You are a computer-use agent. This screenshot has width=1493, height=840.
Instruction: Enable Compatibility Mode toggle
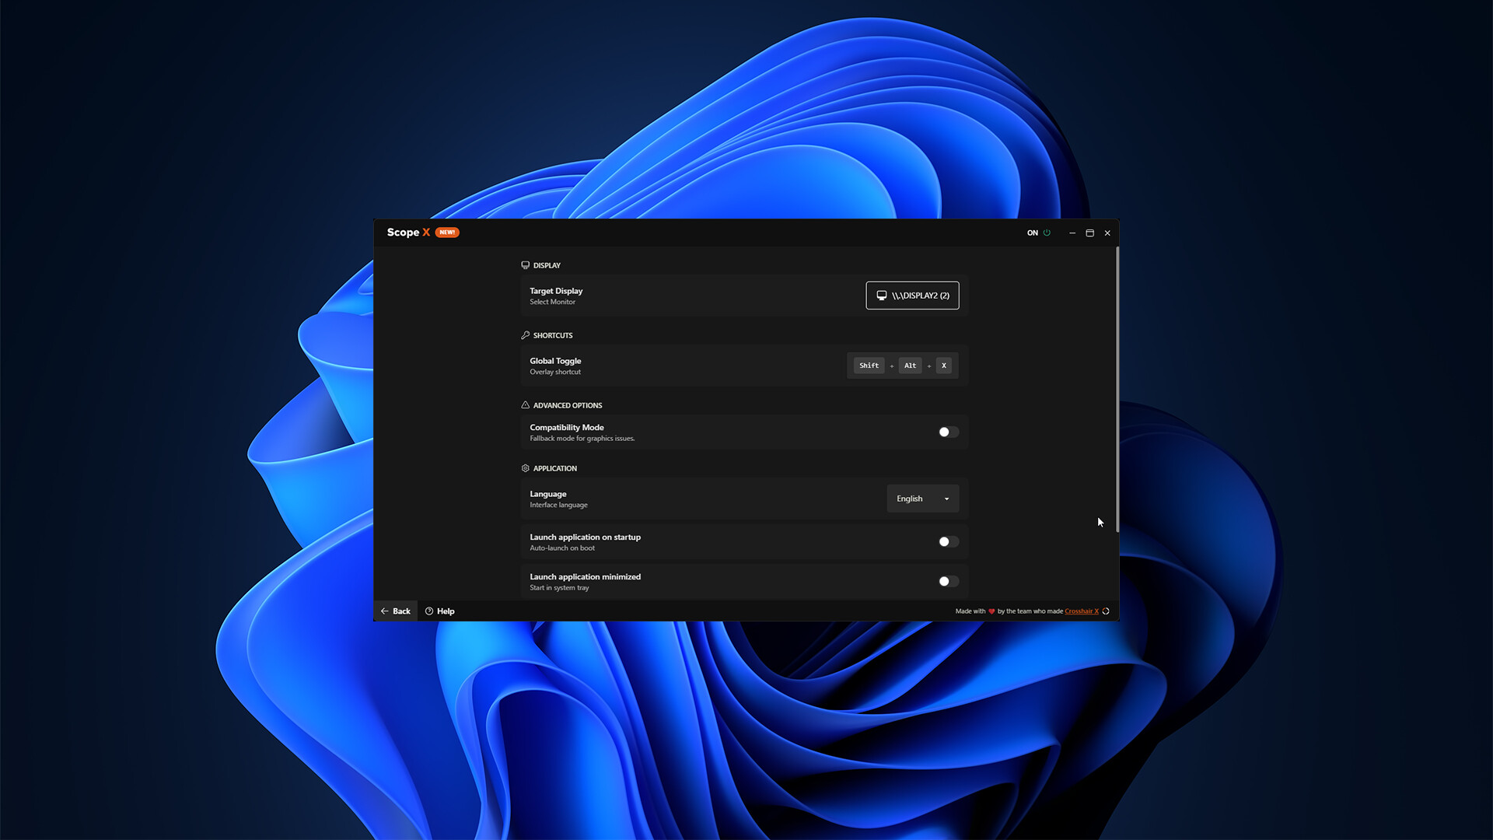pyautogui.click(x=948, y=432)
